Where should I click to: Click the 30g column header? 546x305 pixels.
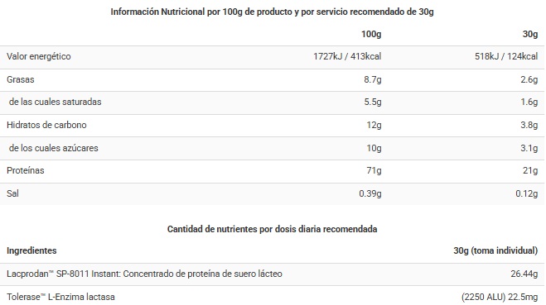point(530,34)
